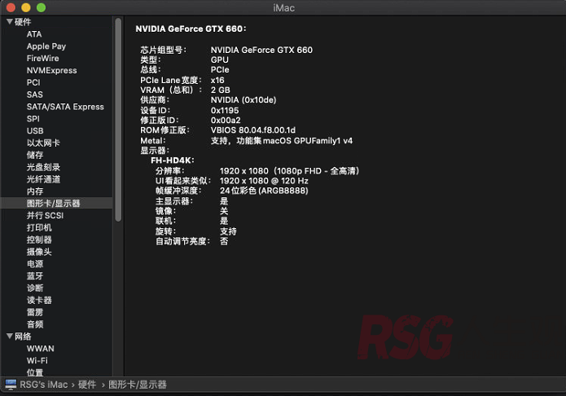Open 诊断 diagnostics entry
566x396 pixels.
(35, 288)
